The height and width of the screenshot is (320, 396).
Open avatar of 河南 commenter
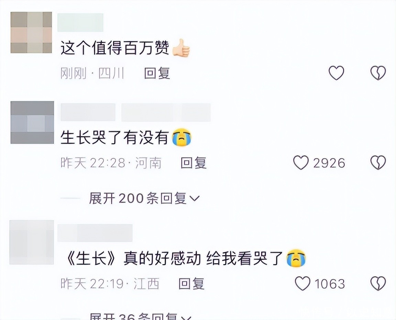(x=32, y=122)
